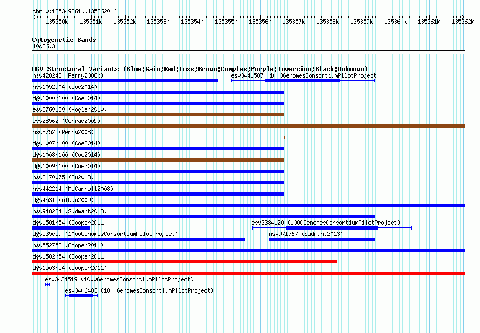480x333 pixels.
Task: Select the nsv552752 blue bar
Action: click(x=248, y=251)
